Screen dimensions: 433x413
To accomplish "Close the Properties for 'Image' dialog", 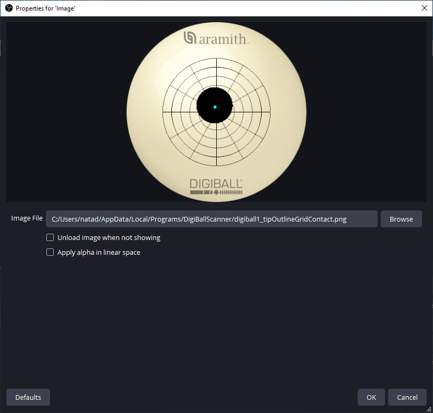I will click(x=425, y=8).
